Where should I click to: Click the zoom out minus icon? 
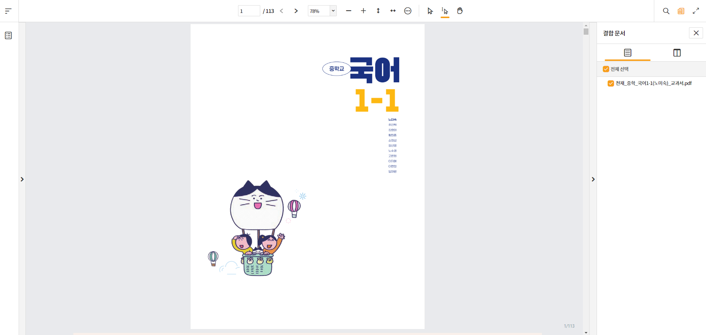point(349,11)
